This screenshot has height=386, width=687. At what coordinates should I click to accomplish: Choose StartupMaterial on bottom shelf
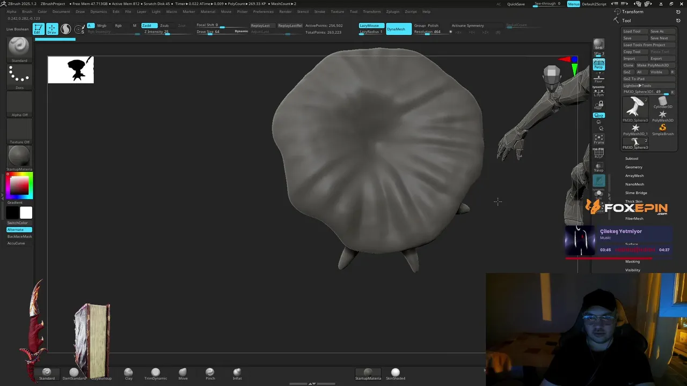[x=368, y=374]
